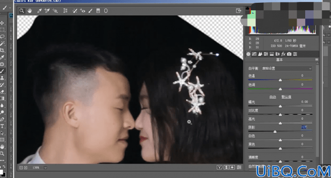This screenshot has width=331, height=178.
Task: Click the Blacks slider handle
Action: (280, 148)
